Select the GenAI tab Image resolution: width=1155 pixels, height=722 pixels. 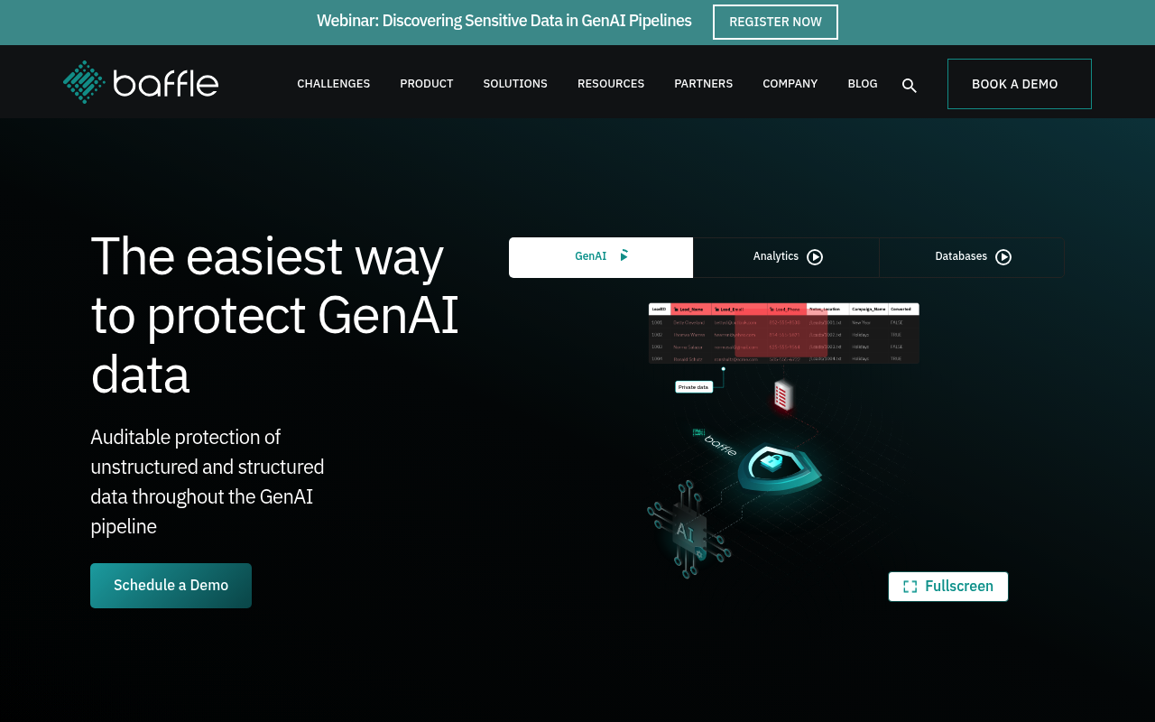pos(601,257)
